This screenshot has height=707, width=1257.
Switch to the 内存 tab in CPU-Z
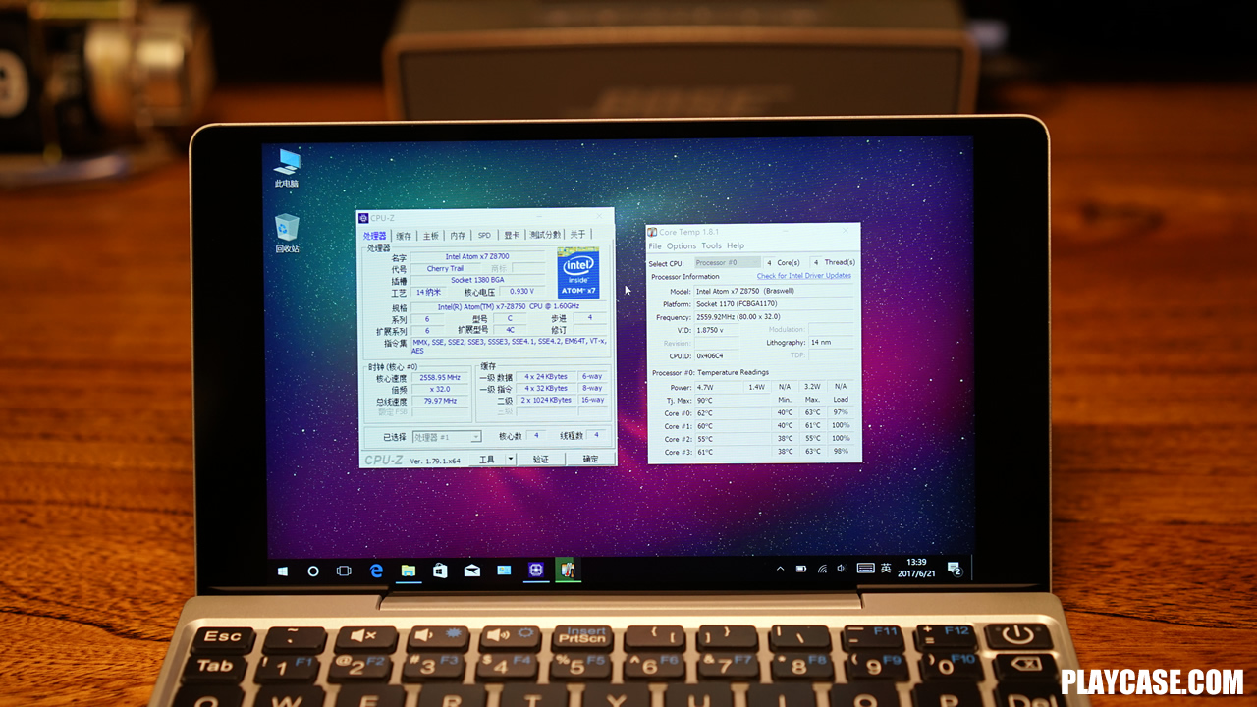[458, 235]
